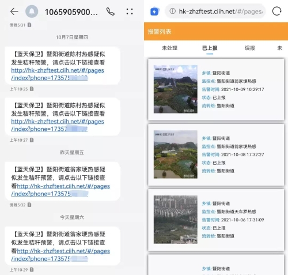Open the alarm image dated 2021-10-08 17:32:27
Image resolution: width=288 pixels, height=275 pixels.
click(176, 155)
